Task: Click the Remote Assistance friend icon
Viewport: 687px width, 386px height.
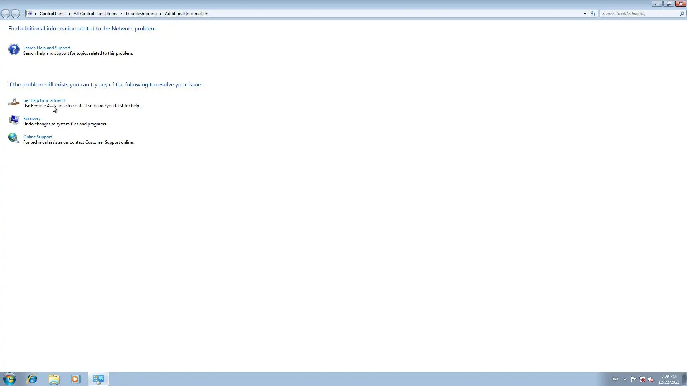Action: tap(14, 103)
